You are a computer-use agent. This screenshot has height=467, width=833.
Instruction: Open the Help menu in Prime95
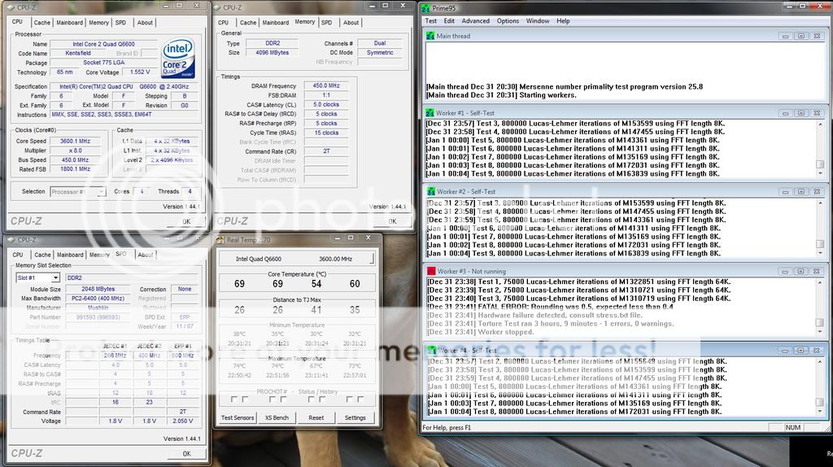[563, 21]
